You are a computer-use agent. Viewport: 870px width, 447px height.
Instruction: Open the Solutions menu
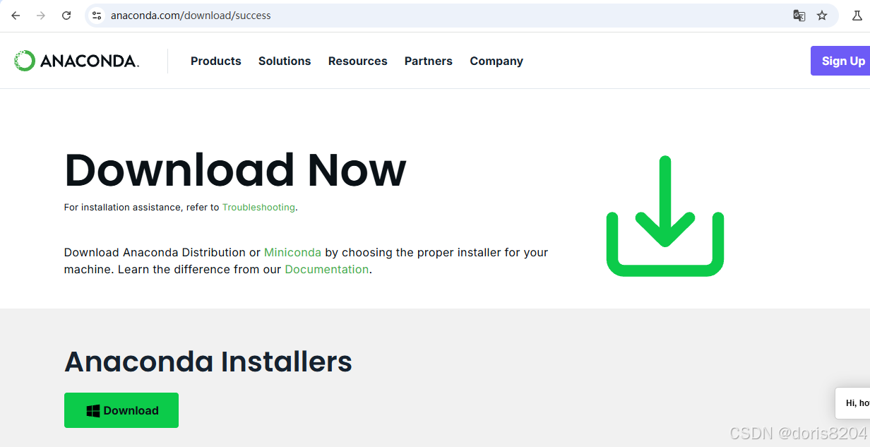point(285,61)
